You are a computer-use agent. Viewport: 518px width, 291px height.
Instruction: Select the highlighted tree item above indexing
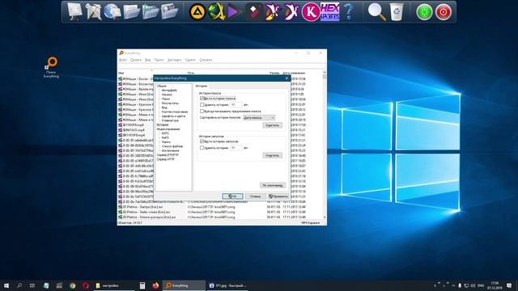(x=163, y=124)
